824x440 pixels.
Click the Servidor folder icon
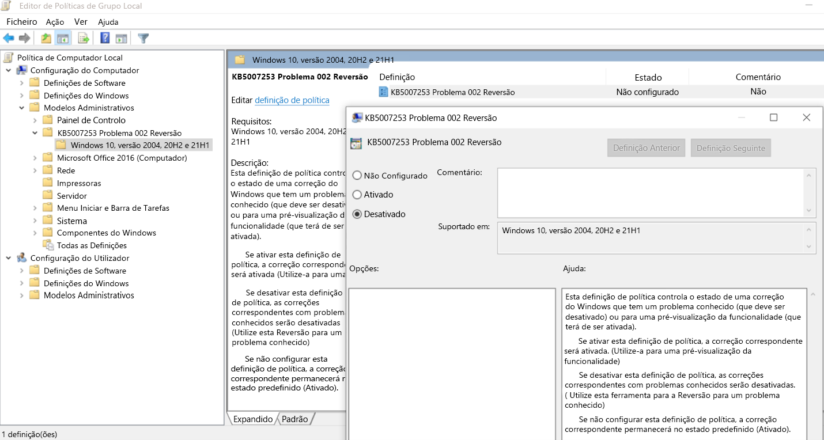point(48,196)
